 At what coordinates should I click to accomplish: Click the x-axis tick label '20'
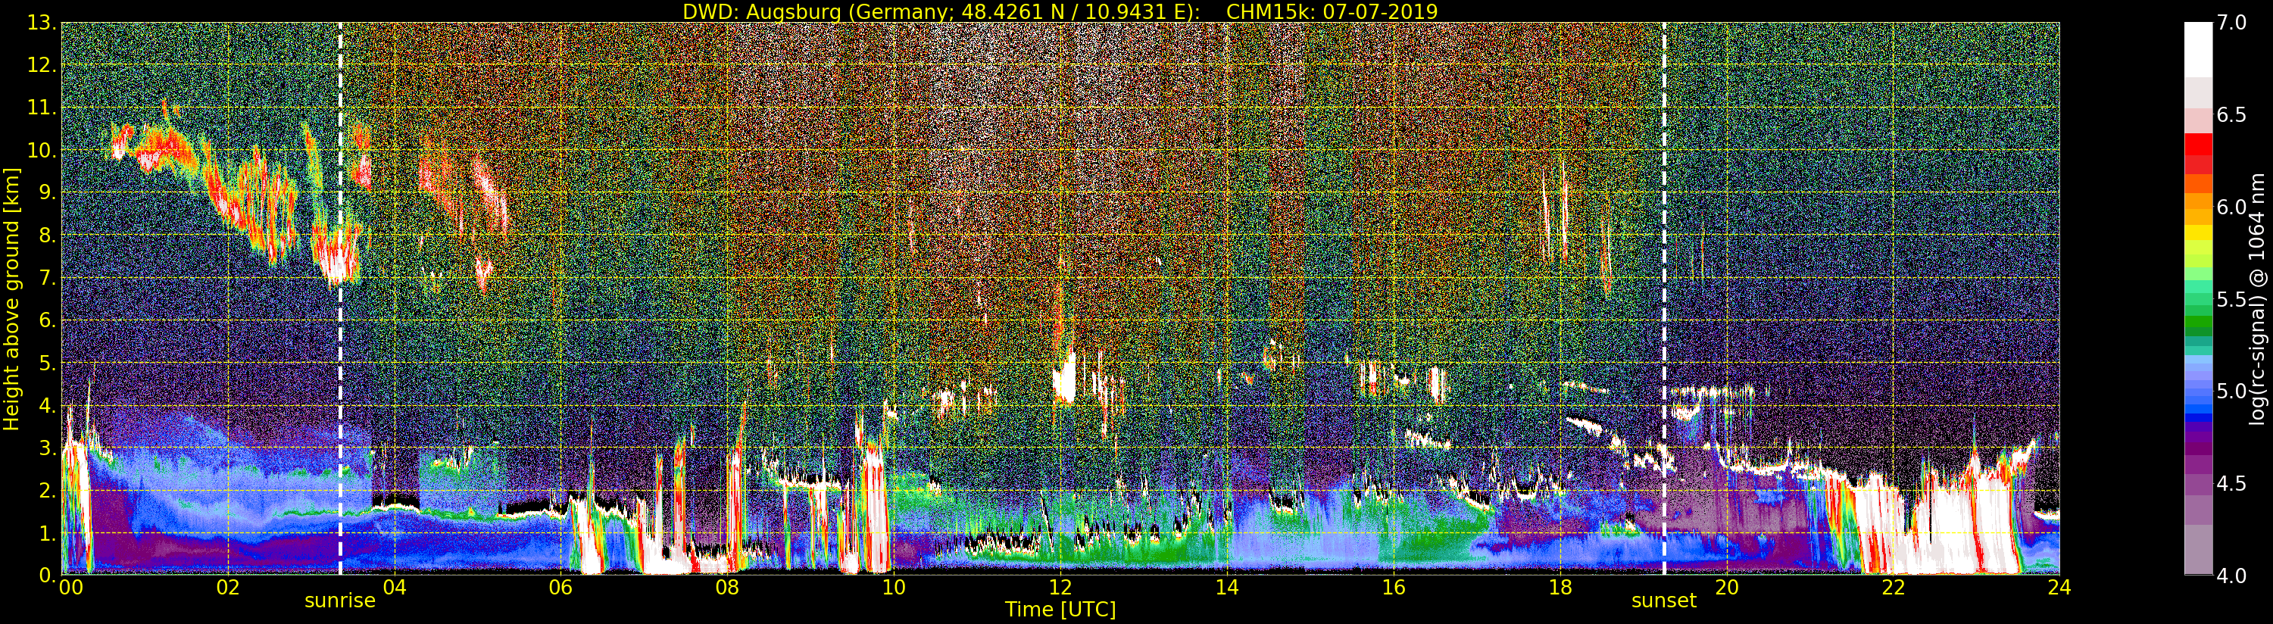coord(1727,588)
